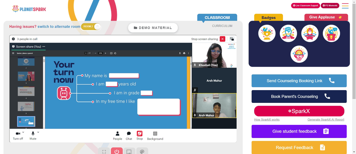Select the Badges tab
356x154 pixels.
pos(268,18)
